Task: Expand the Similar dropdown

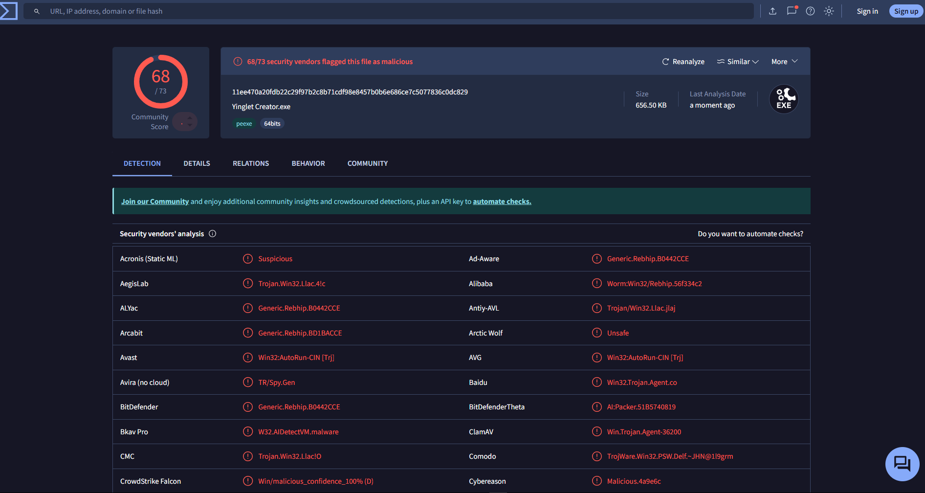Action: [738, 62]
